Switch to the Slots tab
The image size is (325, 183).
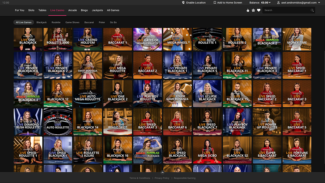tap(31, 10)
